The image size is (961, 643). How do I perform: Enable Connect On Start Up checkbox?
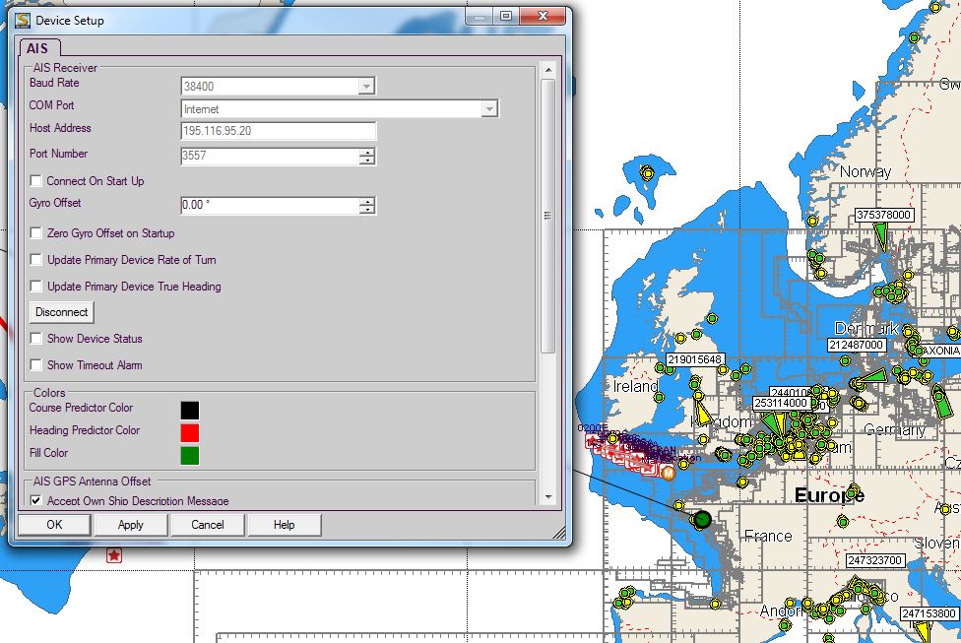pyautogui.click(x=36, y=181)
